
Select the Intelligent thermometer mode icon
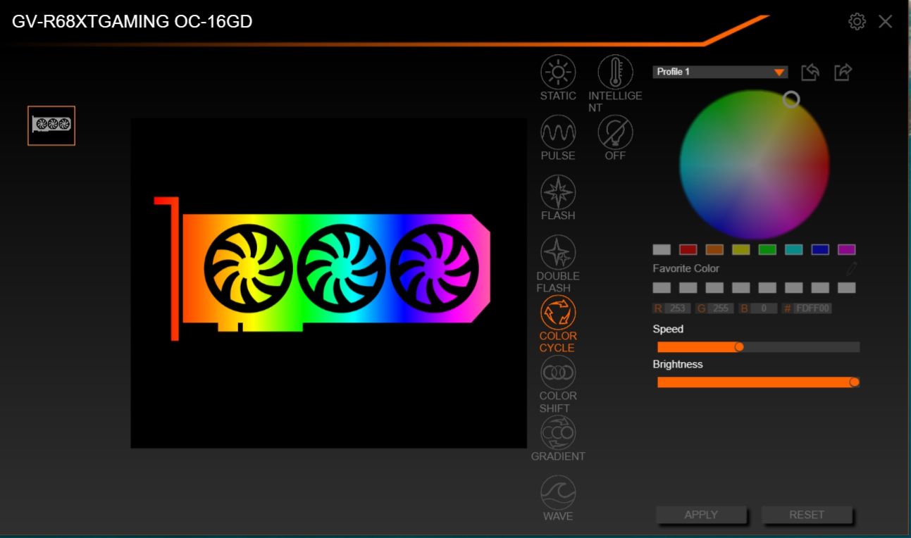[x=615, y=73]
